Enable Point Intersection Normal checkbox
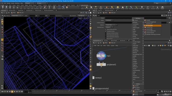The height and width of the screenshot is (96, 172). [106, 35]
